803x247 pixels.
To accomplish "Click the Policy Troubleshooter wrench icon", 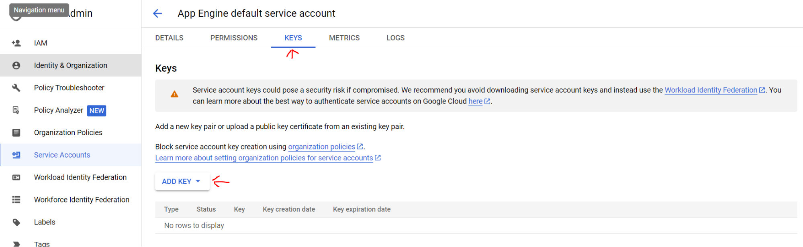I will coord(16,88).
